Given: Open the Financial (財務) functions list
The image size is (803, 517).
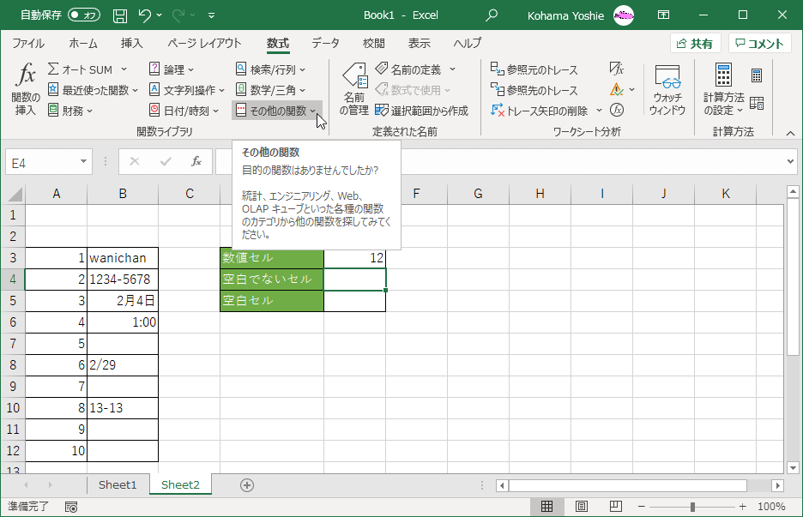Looking at the screenshot, I should [70, 111].
